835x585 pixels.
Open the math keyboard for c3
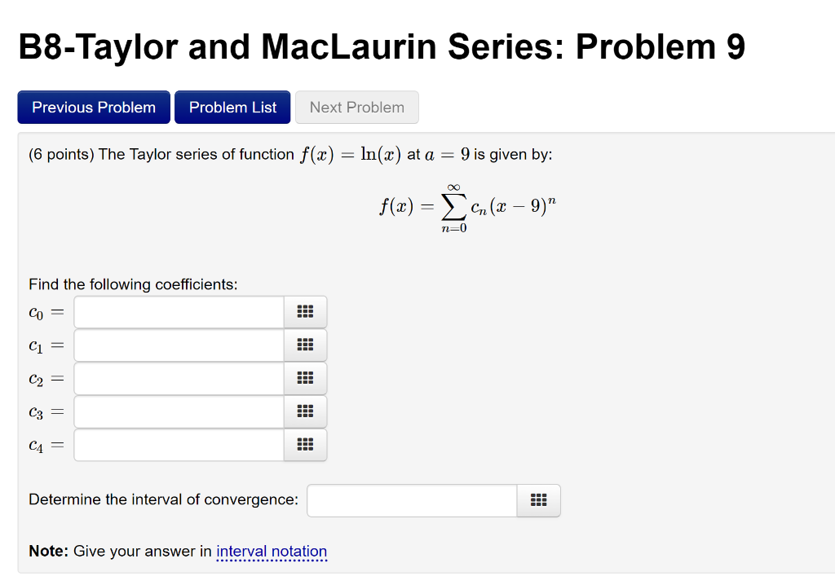[304, 411]
